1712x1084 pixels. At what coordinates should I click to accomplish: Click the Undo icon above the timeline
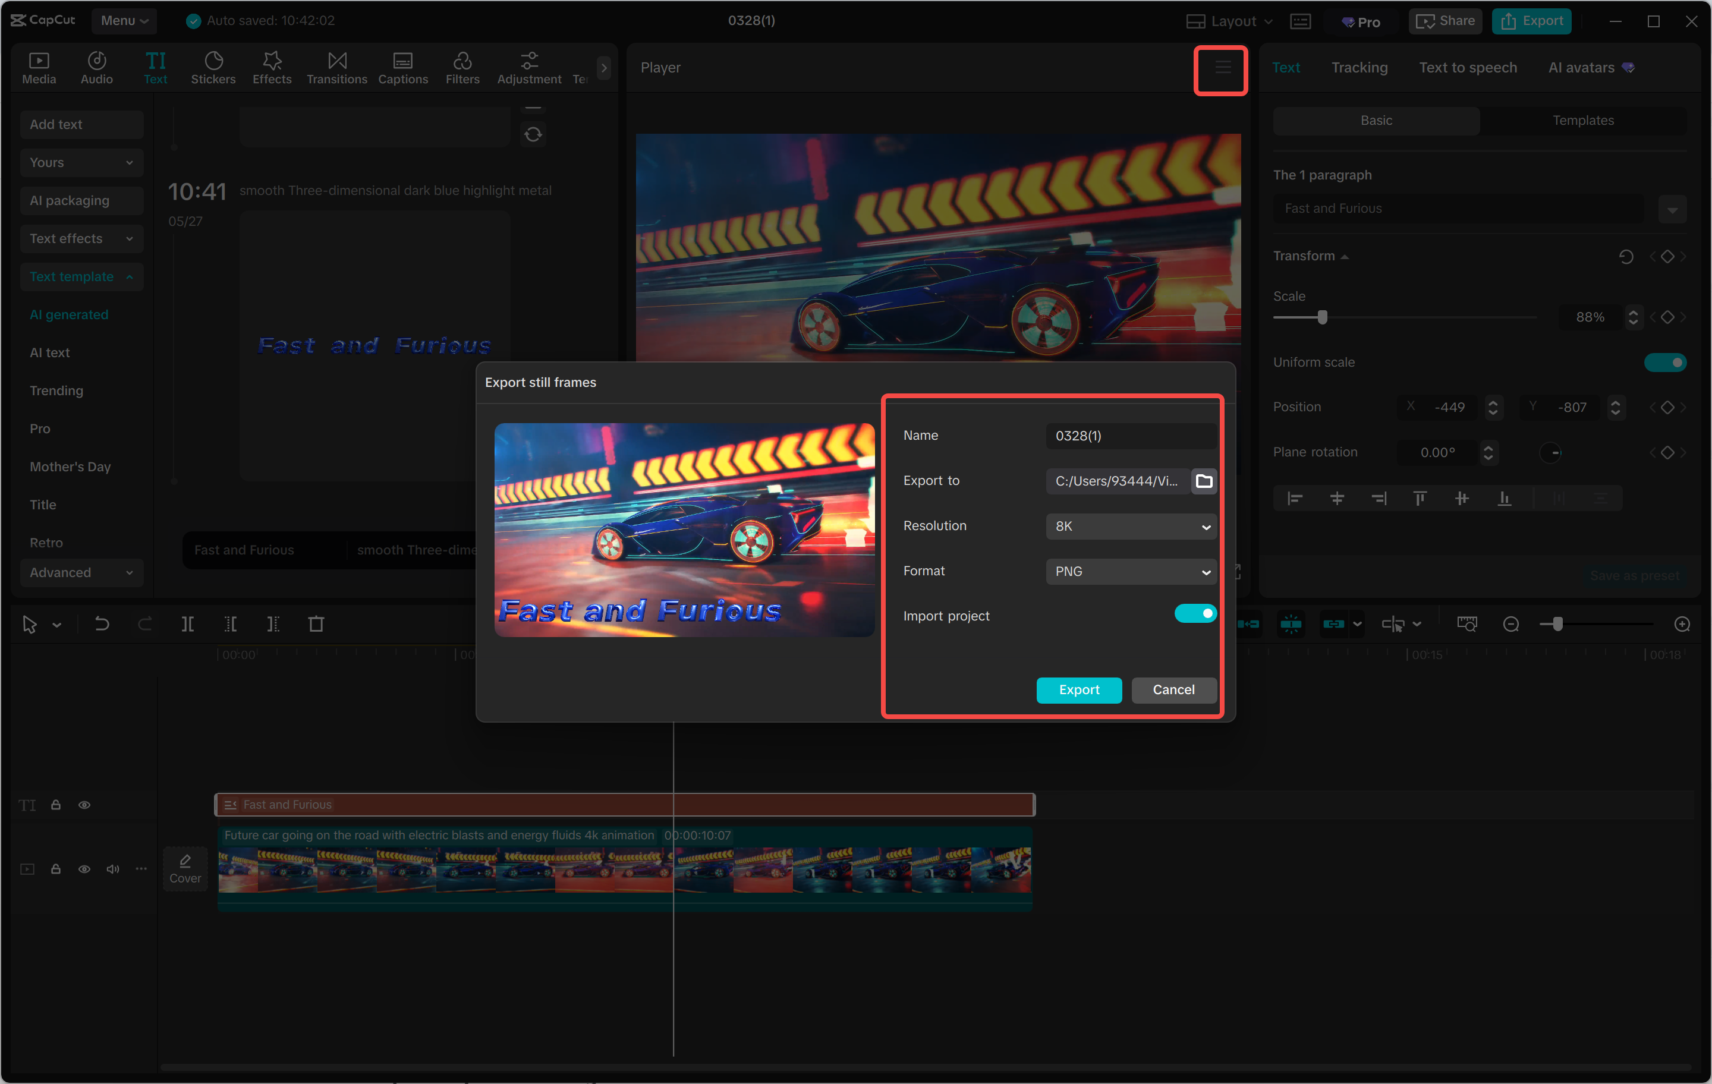102,624
